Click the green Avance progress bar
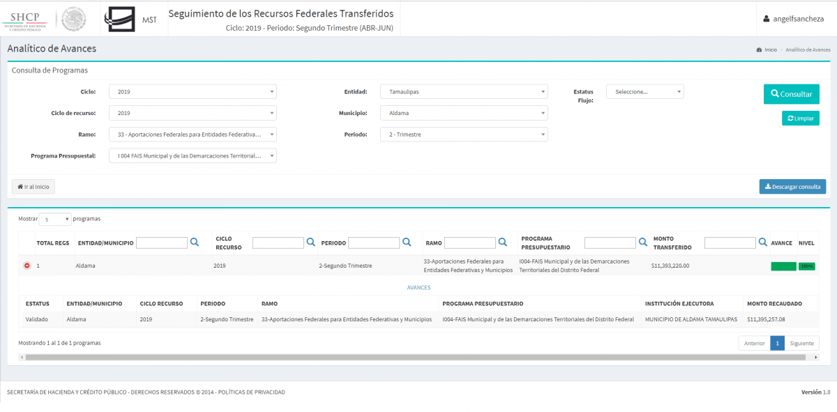Viewport: 837px width, 412px height. 783,266
